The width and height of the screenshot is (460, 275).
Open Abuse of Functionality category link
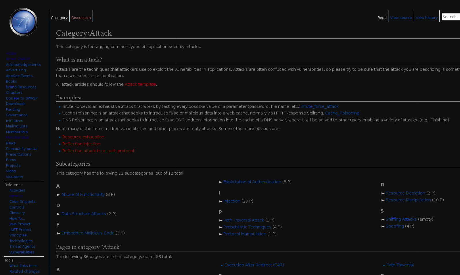coord(83,194)
